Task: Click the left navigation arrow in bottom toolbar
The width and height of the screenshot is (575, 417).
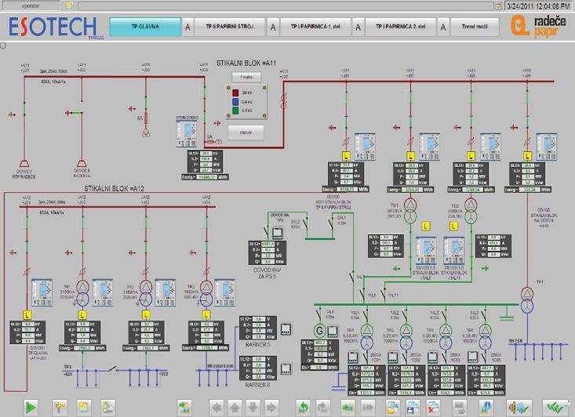Action: [217, 407]
